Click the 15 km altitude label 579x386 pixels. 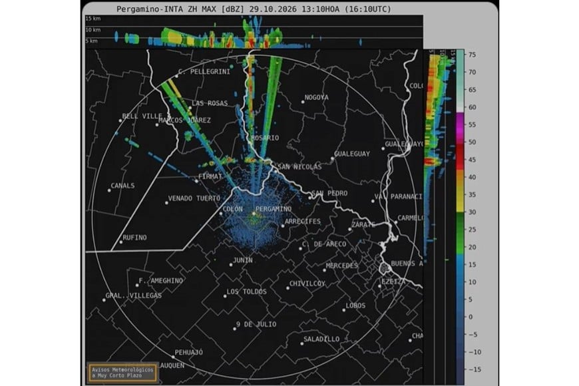tap(93, 19)
